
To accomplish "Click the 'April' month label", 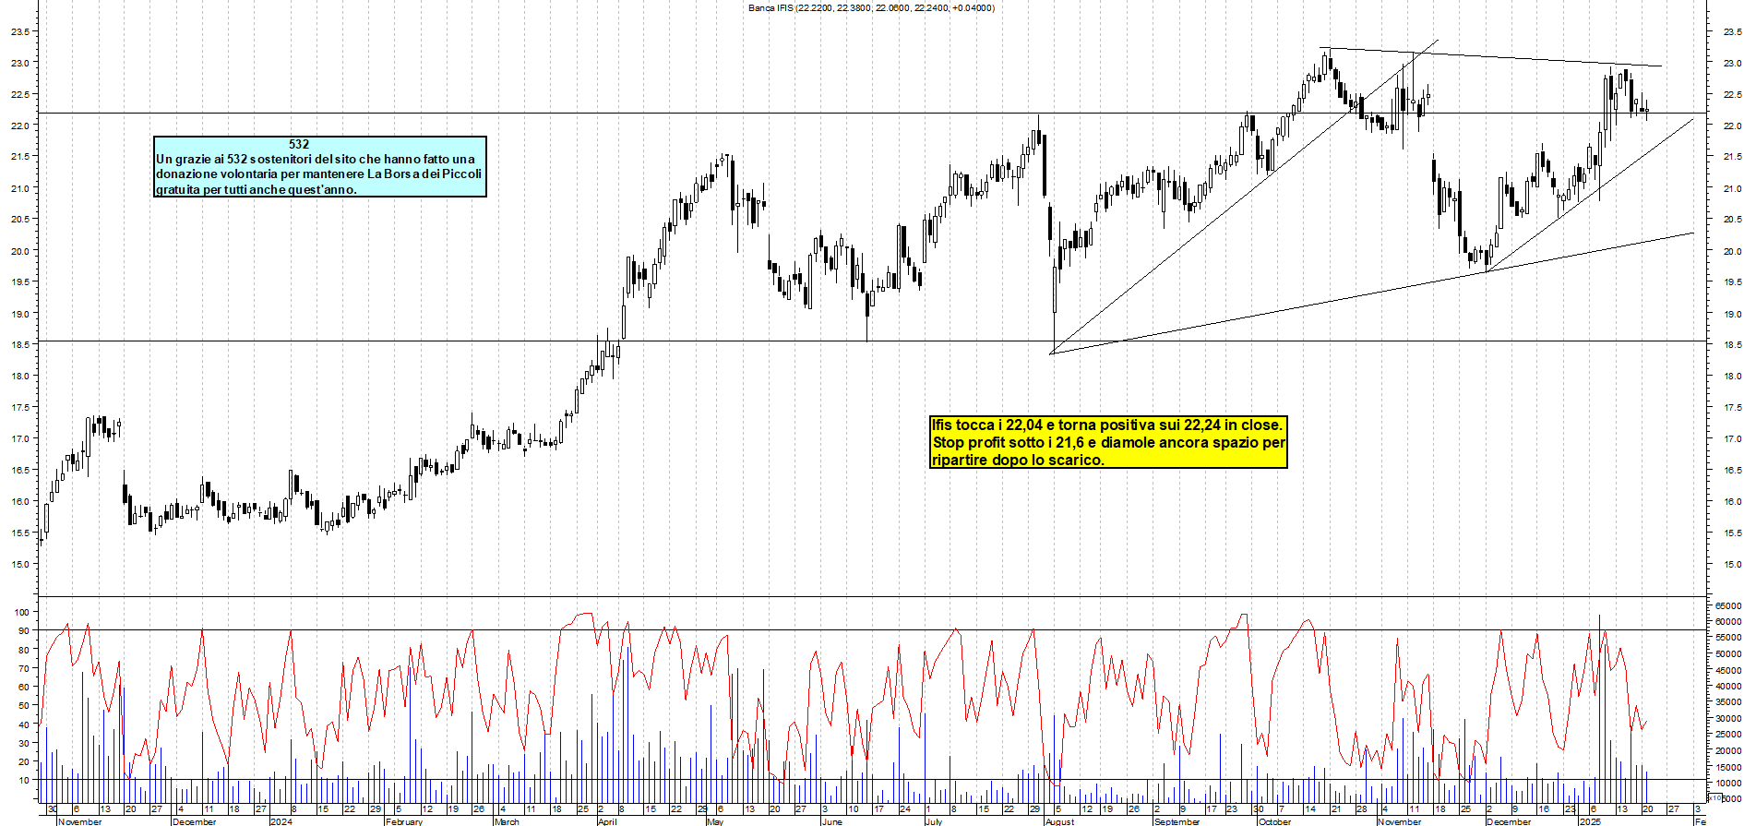I will coord(607,821).
